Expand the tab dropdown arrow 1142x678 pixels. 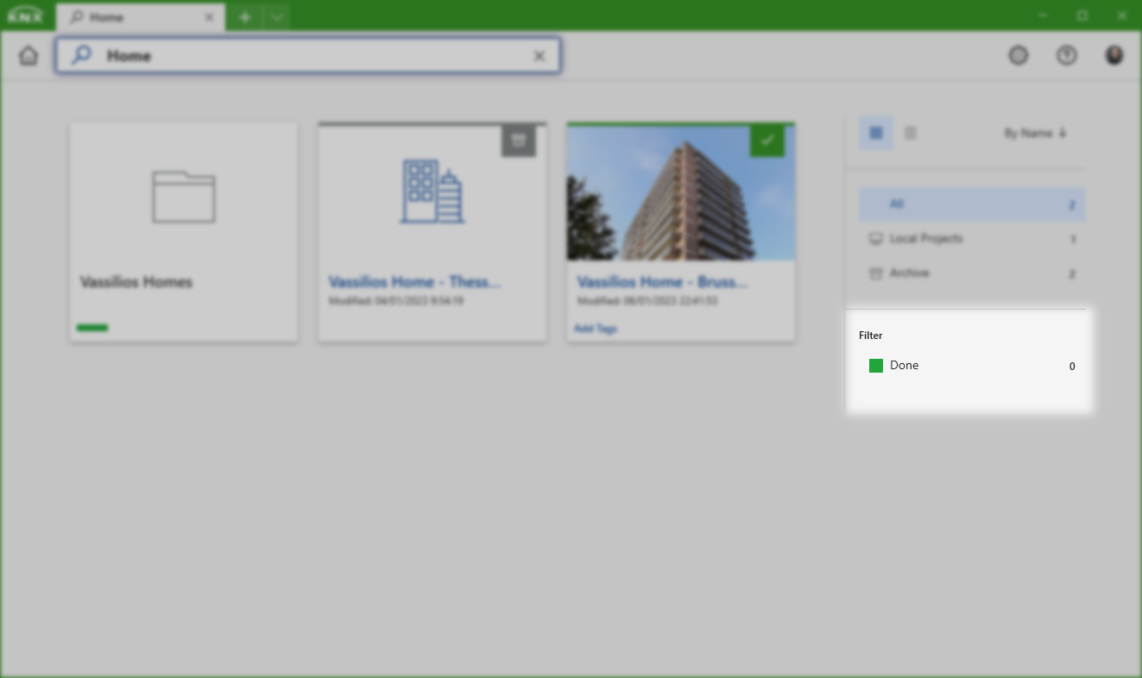click(276, 17)
